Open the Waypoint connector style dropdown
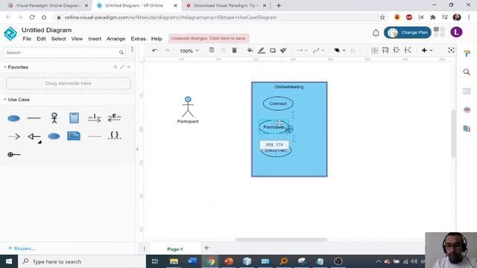The width and height of the screenshot is (477, 268). [318, 51]
